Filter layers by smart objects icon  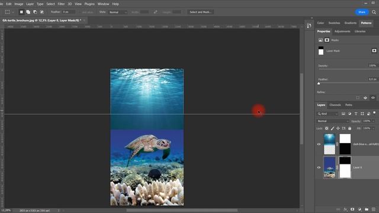coord(368,114)
